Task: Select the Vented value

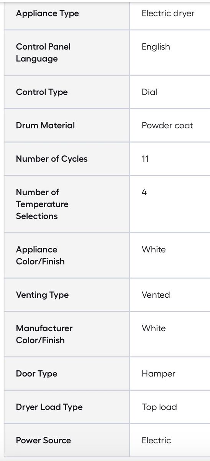Action: point(156,295)
